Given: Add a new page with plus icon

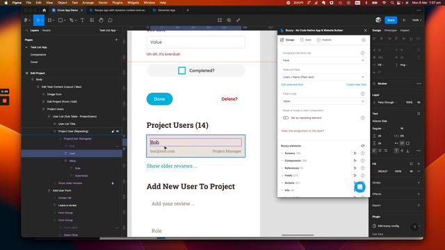Looking at the screenshot, I should (x=116, y=40).
